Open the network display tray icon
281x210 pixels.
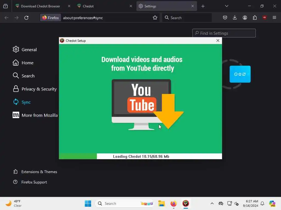pyautogui.click(x=229, y=203)
